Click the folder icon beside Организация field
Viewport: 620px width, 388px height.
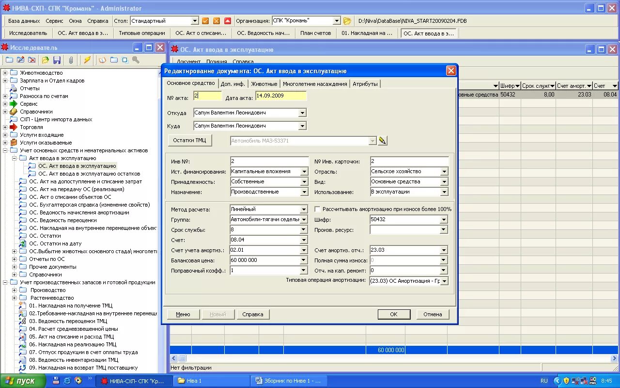point(347,21)
